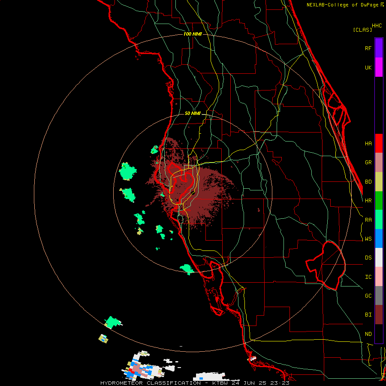
Task: Click the IC light pink legend swatch
Action: coord(379,277)
